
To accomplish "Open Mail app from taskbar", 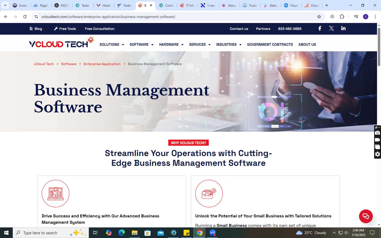I will click(x=161, y=233).
